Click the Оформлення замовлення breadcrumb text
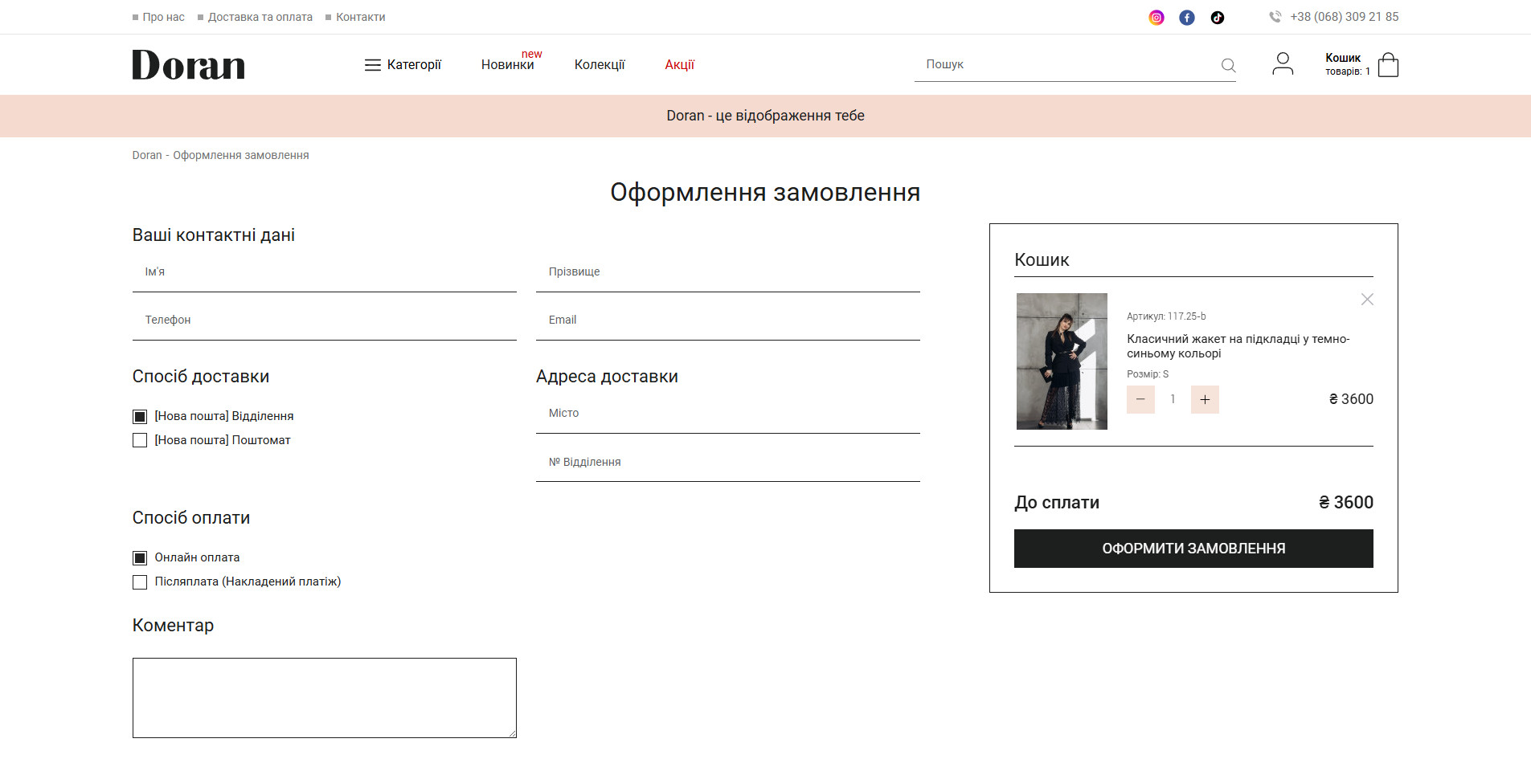 click(241, 155)
